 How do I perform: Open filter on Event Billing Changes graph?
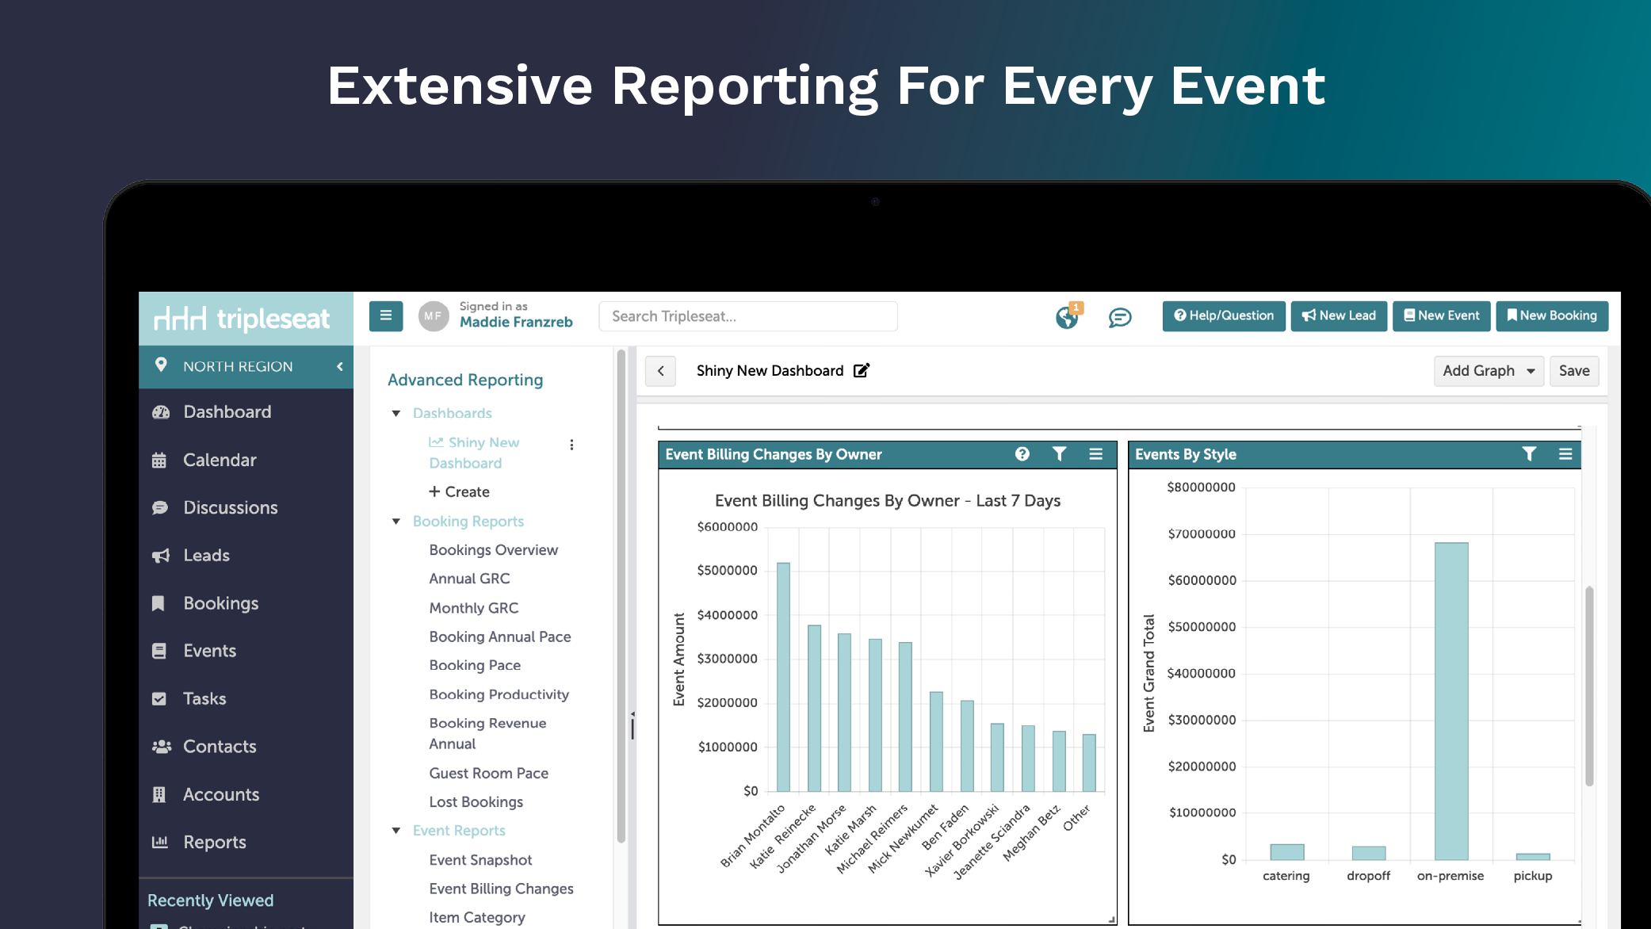[x=1059, y=454]
